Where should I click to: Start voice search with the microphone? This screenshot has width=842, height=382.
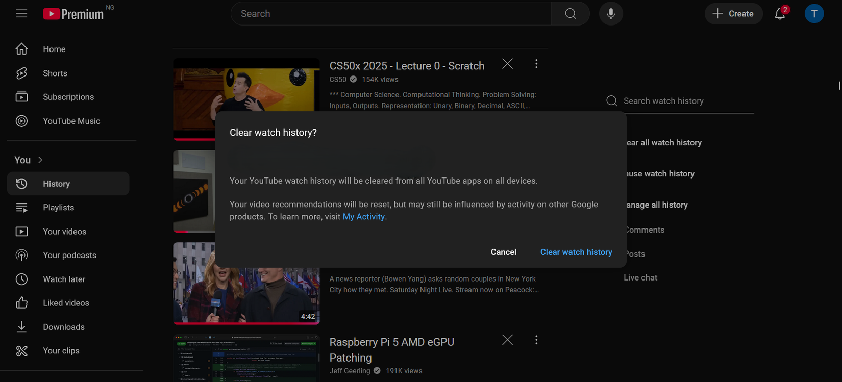pos(611,14)
